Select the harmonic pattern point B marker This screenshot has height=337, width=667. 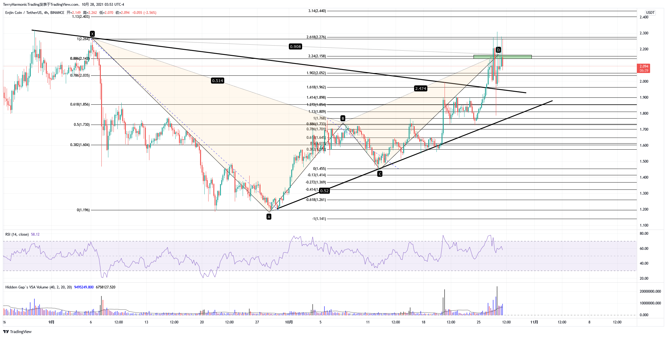(343, 118)
